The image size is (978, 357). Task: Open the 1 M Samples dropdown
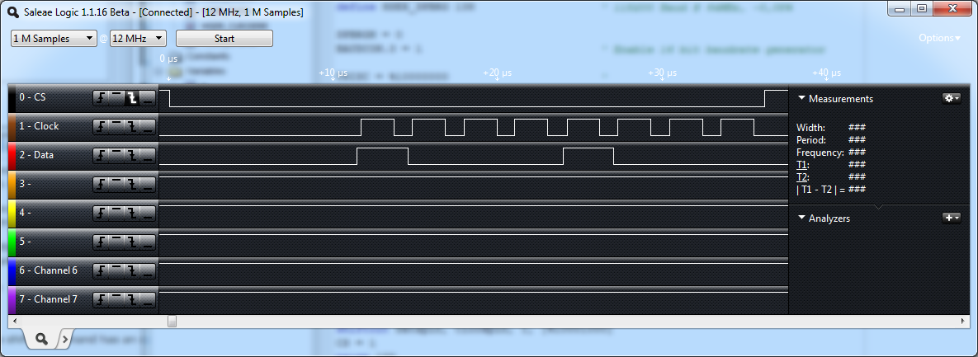54,39
